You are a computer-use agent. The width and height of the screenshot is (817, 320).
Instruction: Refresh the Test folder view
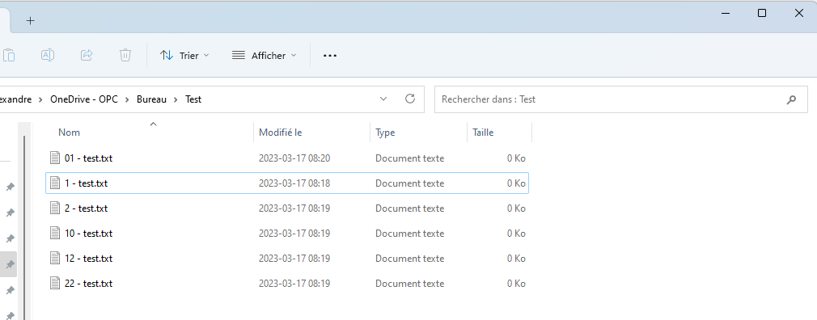pos(410,99)
